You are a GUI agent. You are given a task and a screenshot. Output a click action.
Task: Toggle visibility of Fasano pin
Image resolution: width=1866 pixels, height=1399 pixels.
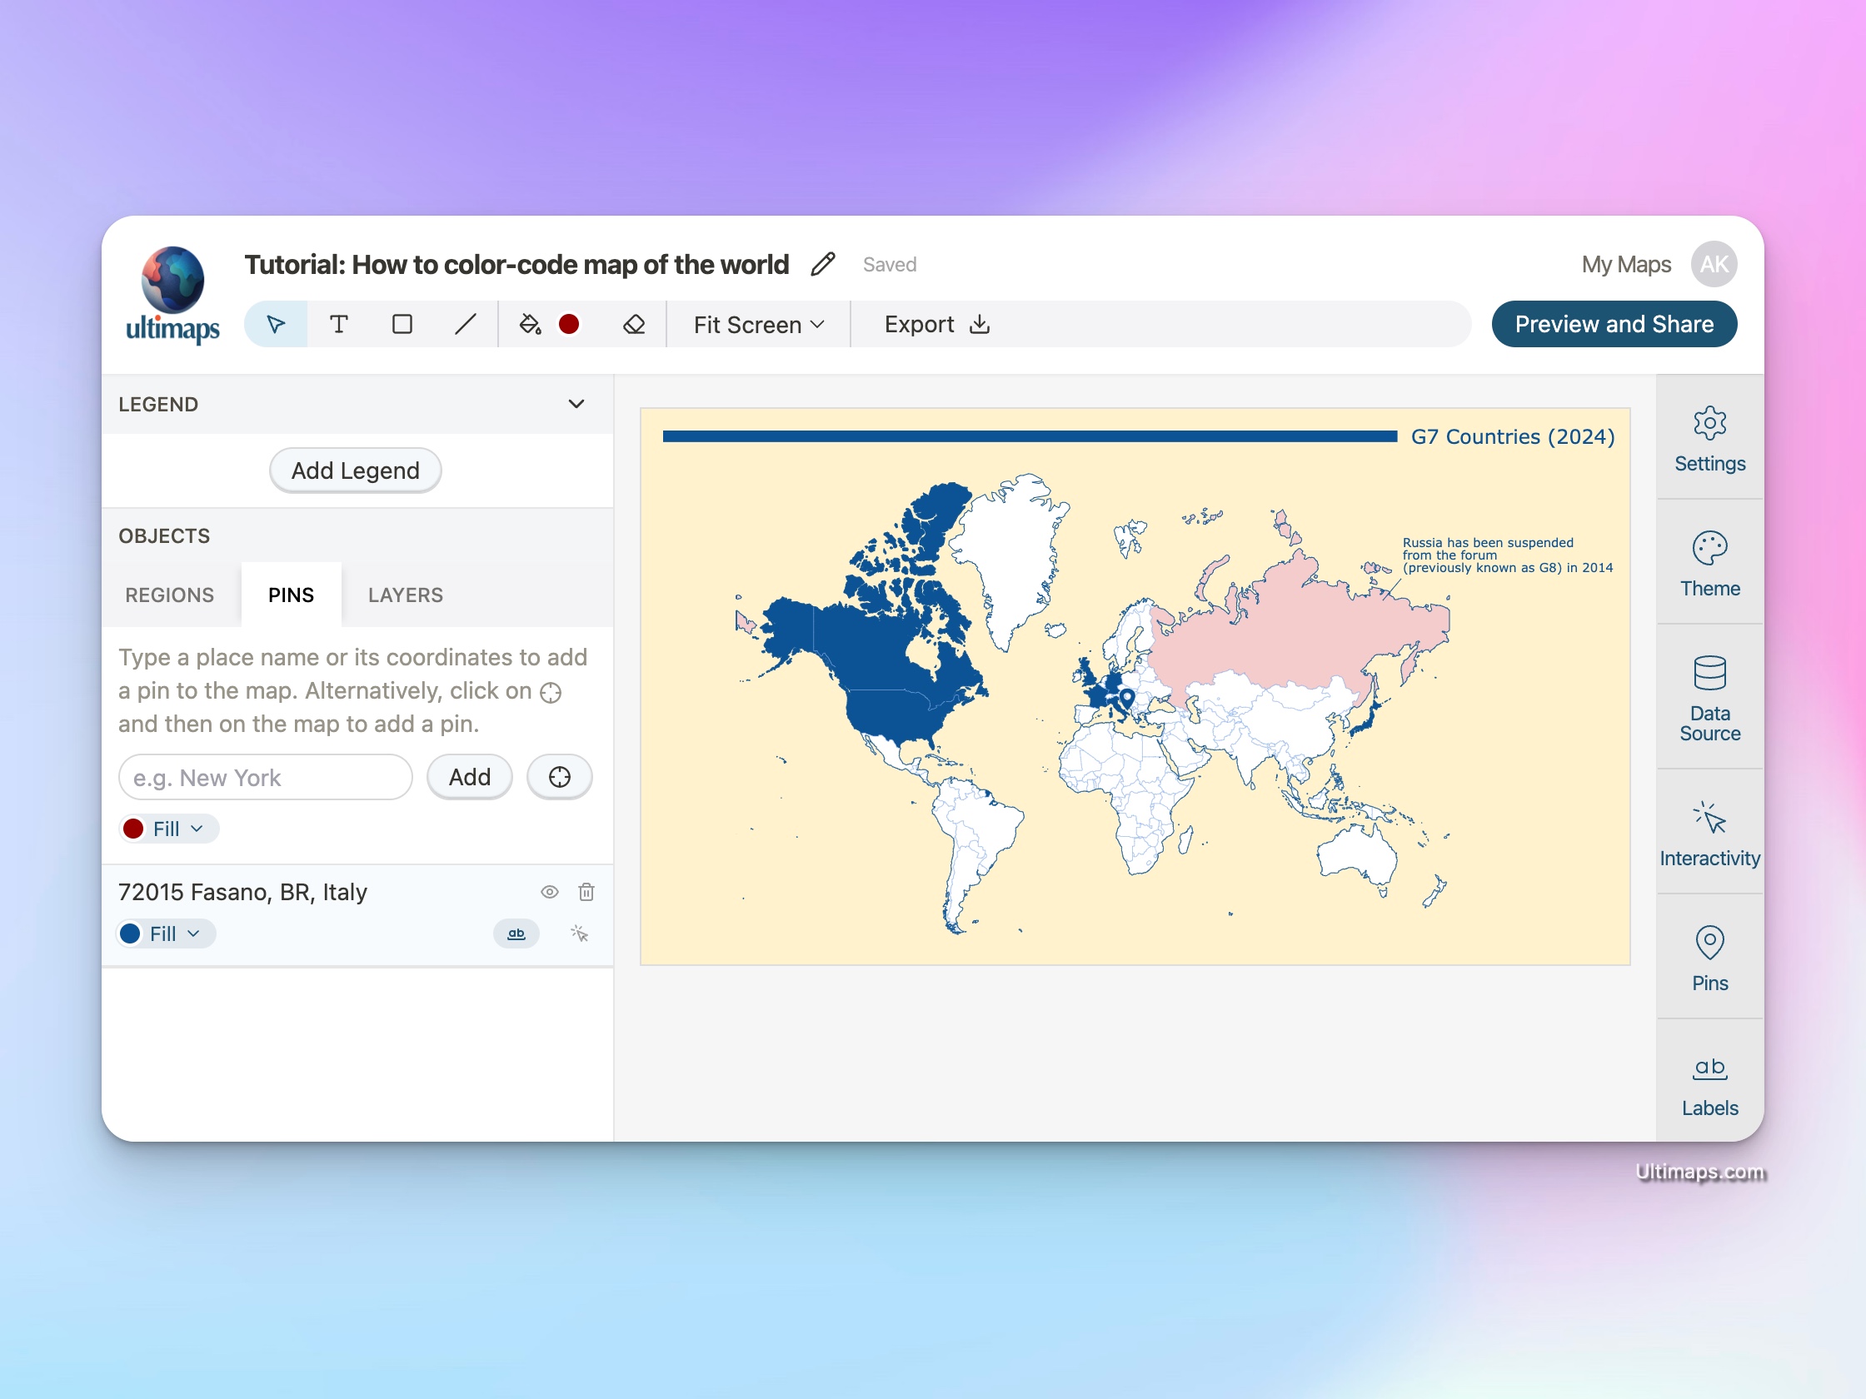550,892
